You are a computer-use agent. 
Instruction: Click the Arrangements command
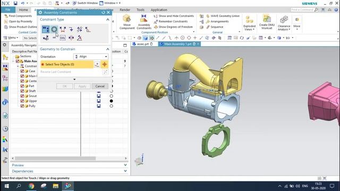point(217,21)
